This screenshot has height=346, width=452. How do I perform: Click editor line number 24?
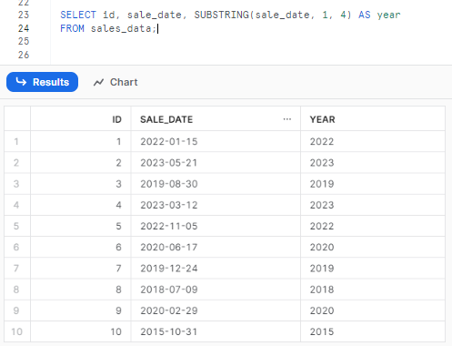tap(24, 28)
